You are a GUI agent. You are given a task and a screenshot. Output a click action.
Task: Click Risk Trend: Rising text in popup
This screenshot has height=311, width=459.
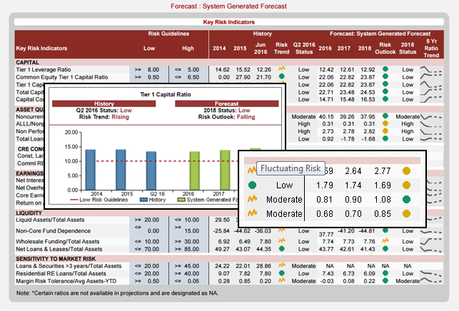[x=104, y=117]
